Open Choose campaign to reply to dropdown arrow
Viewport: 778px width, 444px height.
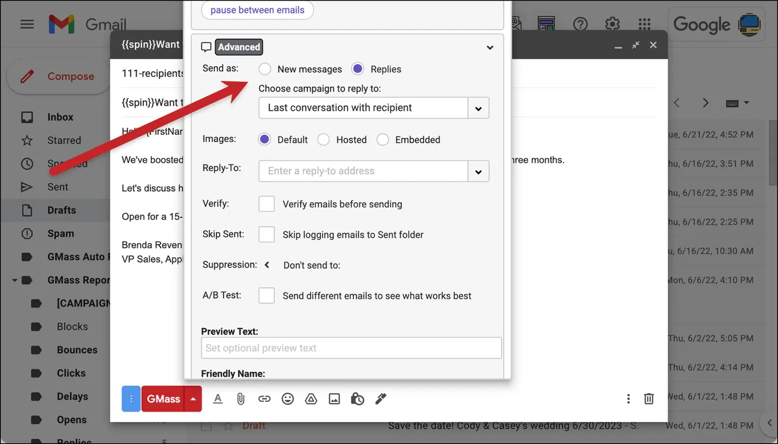point(478,108)
